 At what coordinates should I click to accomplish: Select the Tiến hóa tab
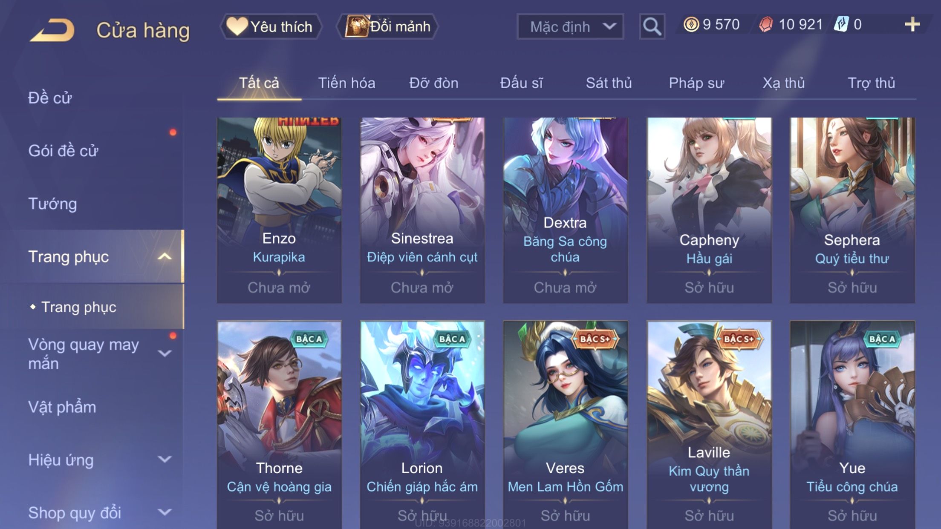[x=346, y=83]
